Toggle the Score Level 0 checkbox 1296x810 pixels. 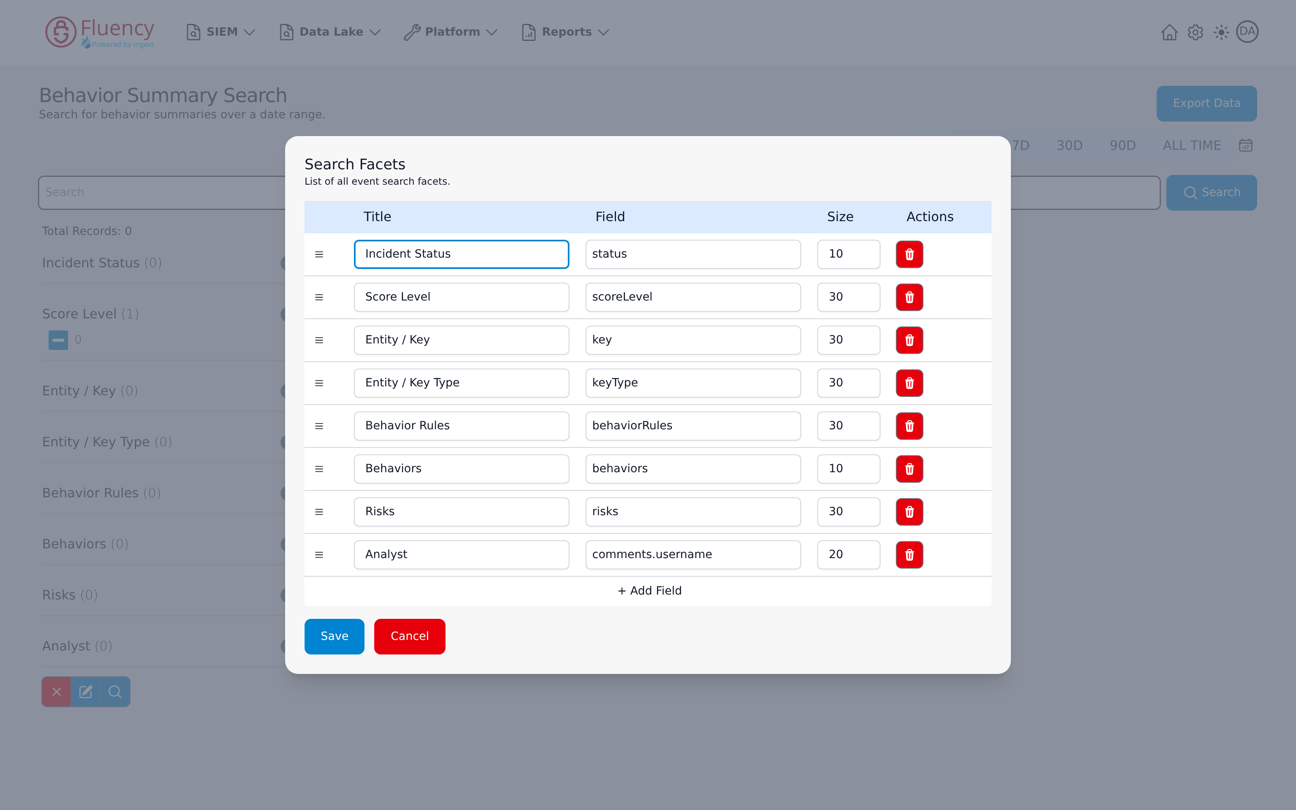(x=58, y=340)
